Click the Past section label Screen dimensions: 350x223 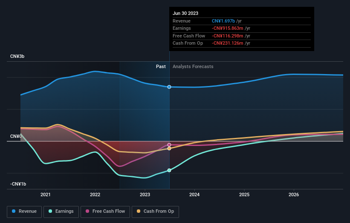click(161, 66)
